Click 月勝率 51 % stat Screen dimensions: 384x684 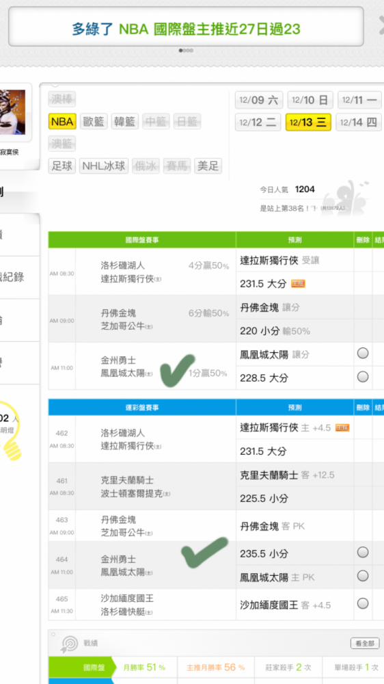click(x=144, y=668)
